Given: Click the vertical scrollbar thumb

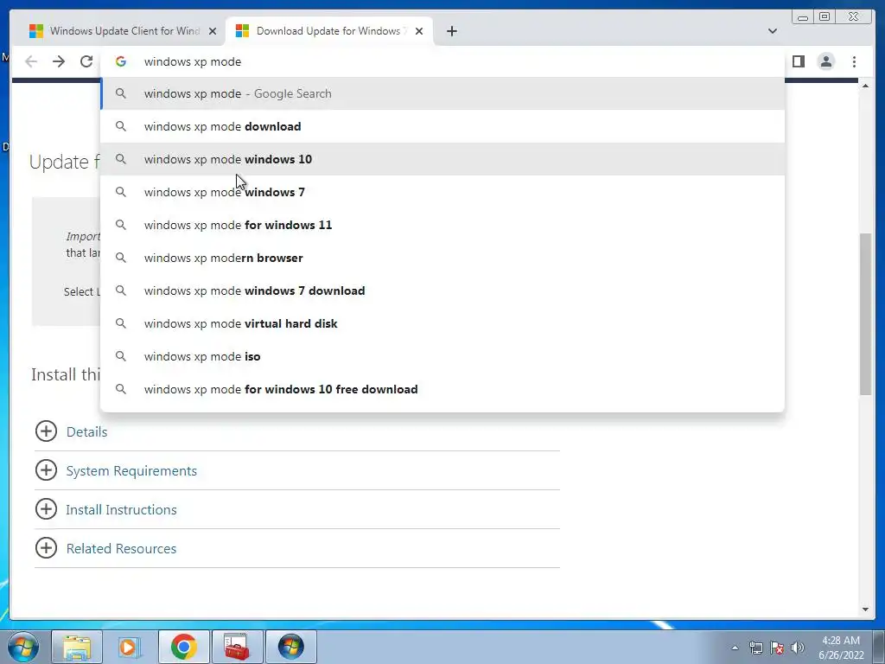Looking at the screenshot, I should point(865,313).
